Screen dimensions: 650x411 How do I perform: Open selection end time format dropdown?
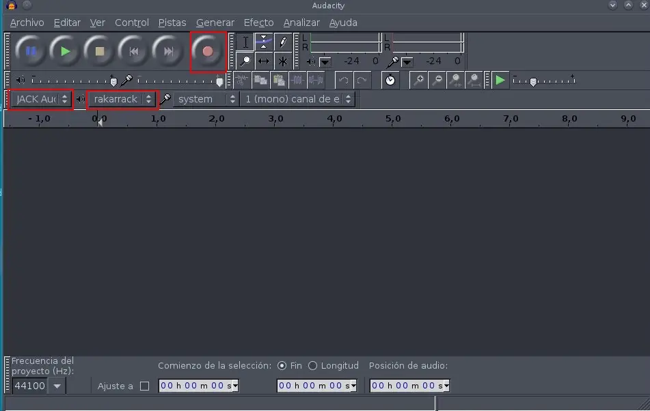353,386
